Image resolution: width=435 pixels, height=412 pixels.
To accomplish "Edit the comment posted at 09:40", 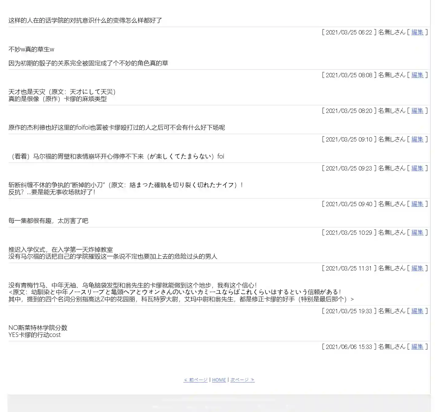I will [x=417, y=204].
